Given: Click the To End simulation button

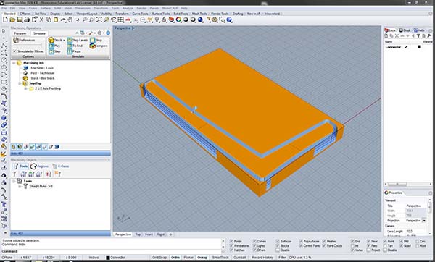Looking at the screenshot, I should click(75, 46).
